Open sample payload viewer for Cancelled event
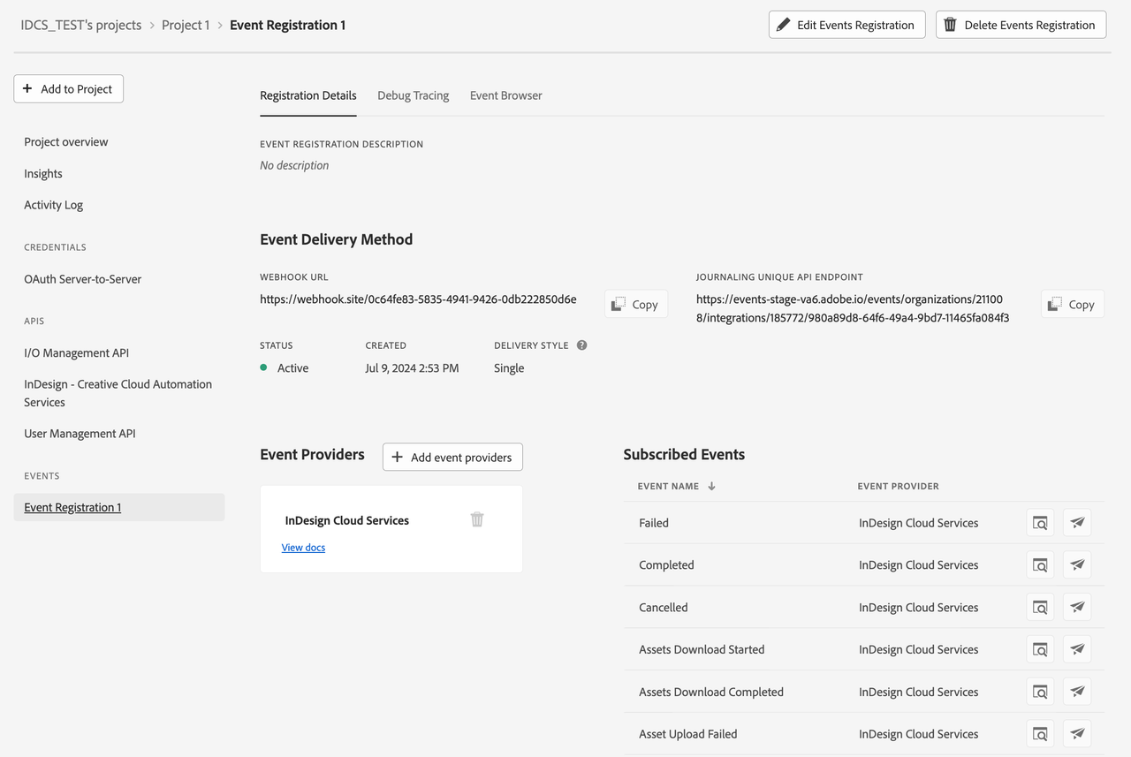The width and height of the screenshot is (1131, 757). click(1041, 608)
